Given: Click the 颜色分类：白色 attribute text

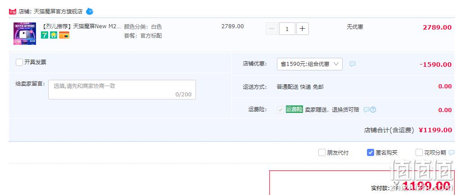Looking at the screenshot, I should click(143, 27).
